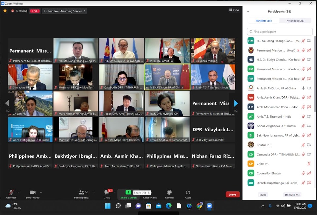
Task: Open Microsoft Edge from the taskbar
Action: coord(169,206)
